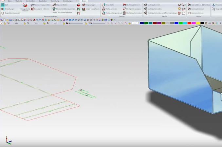Viewport: 222px width, 147px height.
Task: Open the Einstellungen gear in the ribbon group
Action: (x=3, y=9)
